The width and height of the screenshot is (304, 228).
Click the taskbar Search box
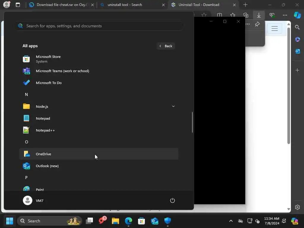click(50, 221)
